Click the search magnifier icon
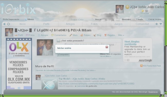Screen dimensions: 167x97 pos(93,19)
